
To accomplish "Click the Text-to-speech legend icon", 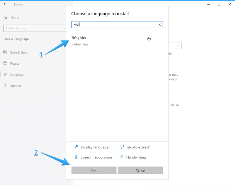I will point(122,147).
